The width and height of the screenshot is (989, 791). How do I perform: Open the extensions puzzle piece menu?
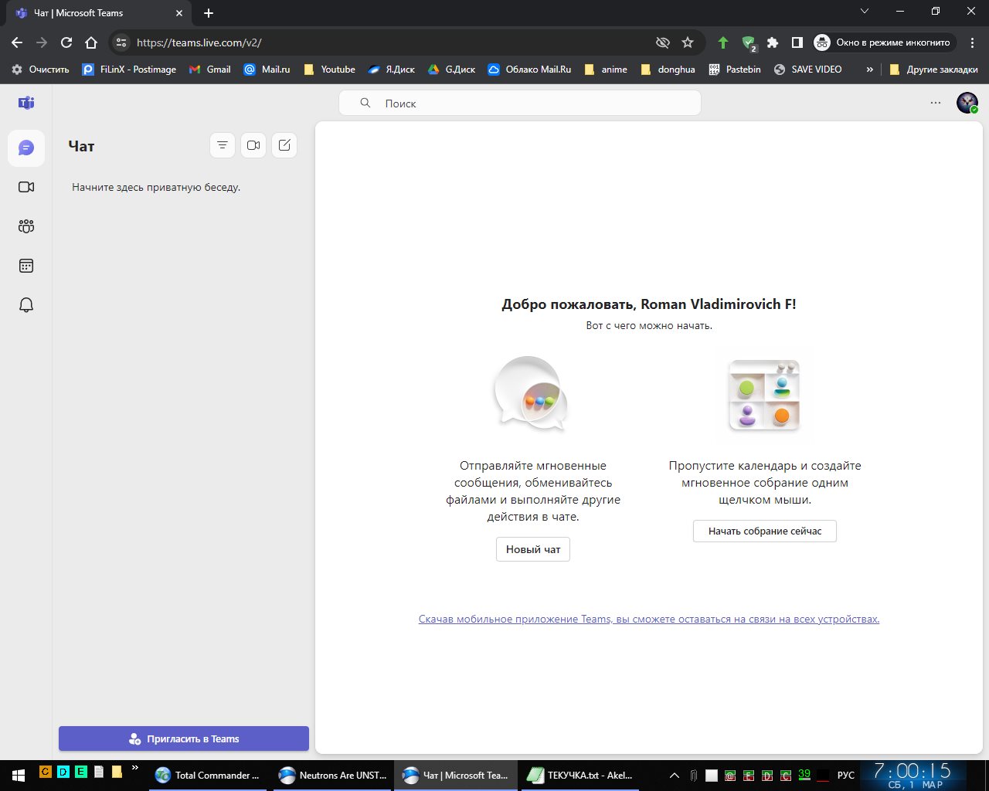pyautogui.click(x=773, y=42)
